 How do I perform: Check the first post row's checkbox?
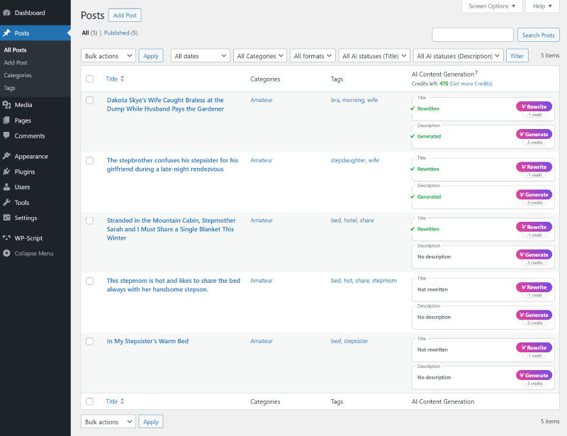tap(89, 101)
